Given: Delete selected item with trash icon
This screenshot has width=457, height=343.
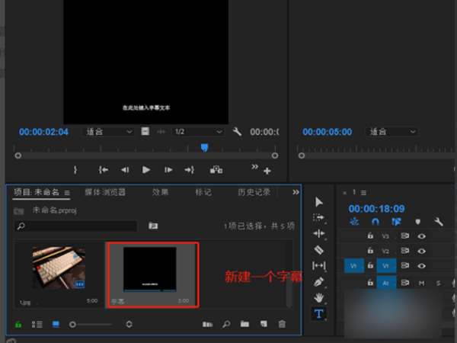Looking at the screenshot, I should 282,324.
